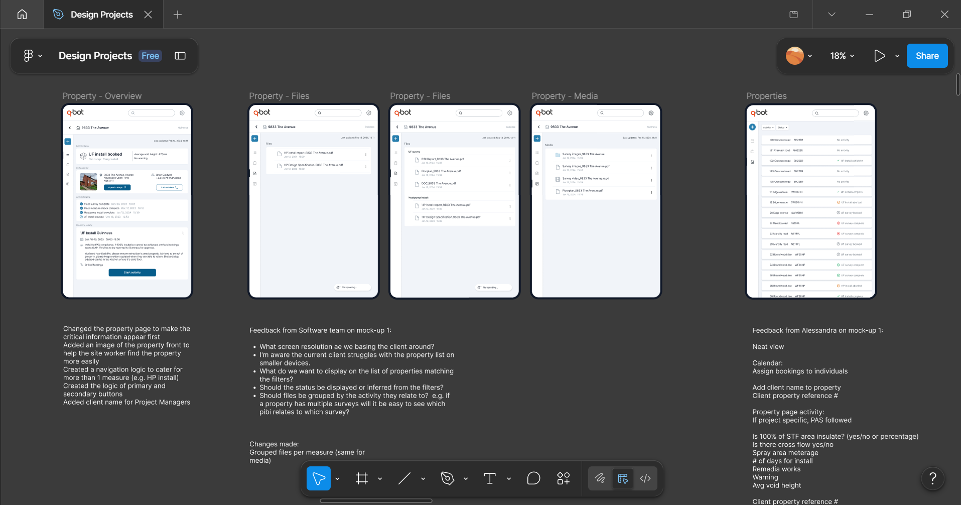This screenshot has width=961, height=505.
Task: Present the prototype with play button
Action: (879, 56)
